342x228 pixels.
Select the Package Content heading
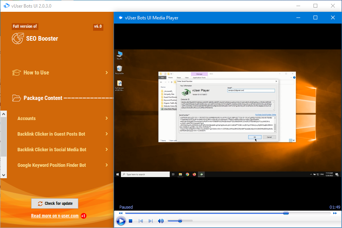43,98
